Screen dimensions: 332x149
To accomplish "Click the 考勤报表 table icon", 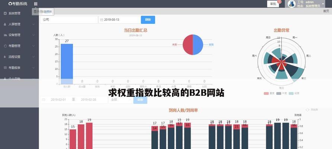I will 5,68.
